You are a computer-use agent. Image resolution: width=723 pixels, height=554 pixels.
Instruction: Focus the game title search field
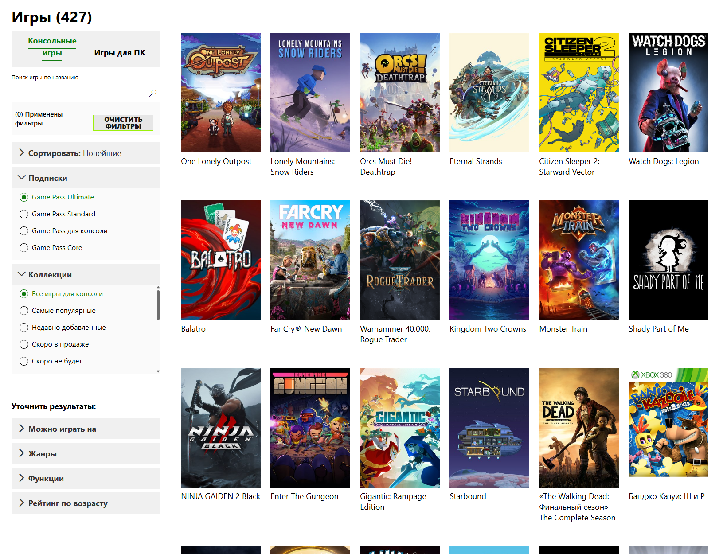[80, 93]
